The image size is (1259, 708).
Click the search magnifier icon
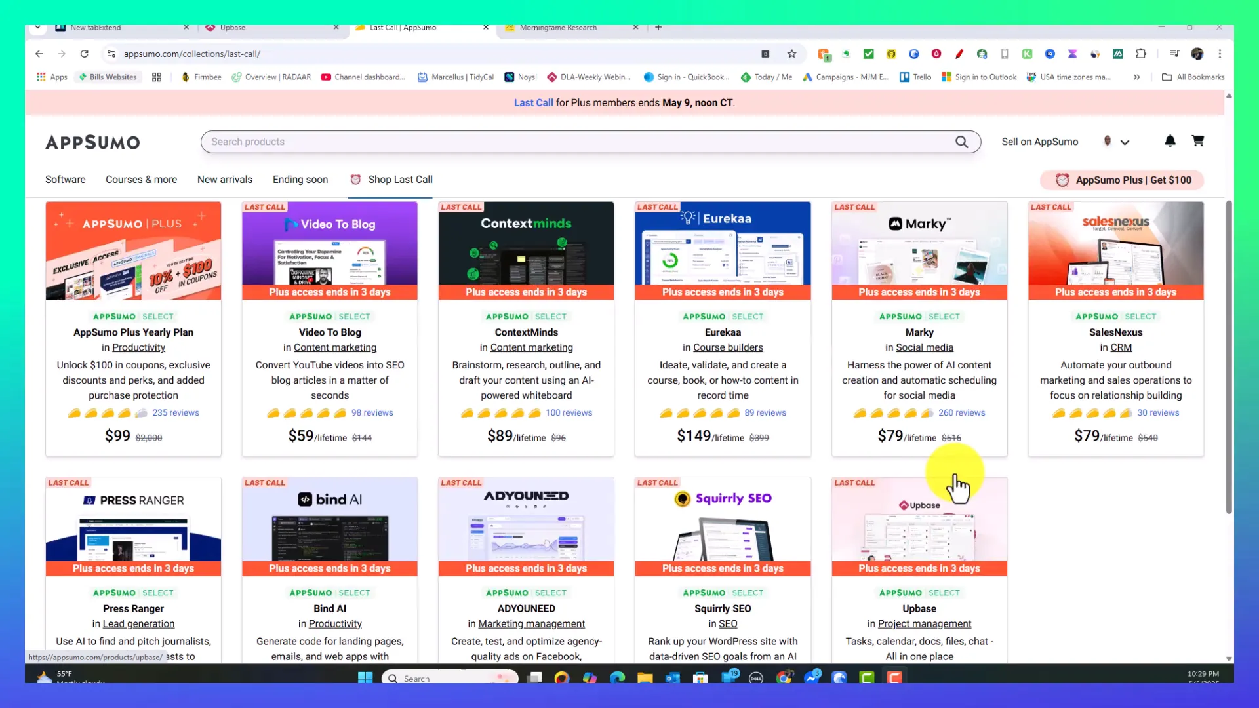coord(961,142)
